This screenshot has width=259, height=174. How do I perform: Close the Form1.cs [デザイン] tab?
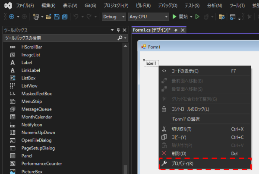[183, 30]
